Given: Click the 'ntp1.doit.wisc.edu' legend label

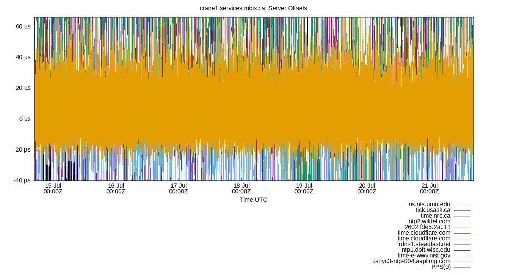Looking at the screenshot, I should coord(426,250).
